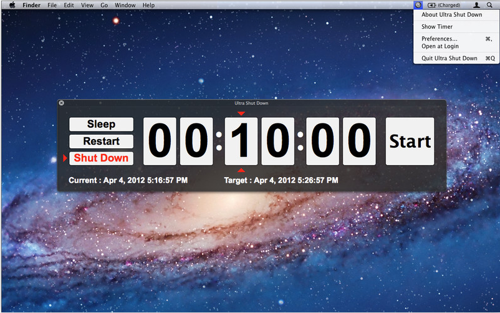Click the user account icon in menu bar

click(476, 5)
